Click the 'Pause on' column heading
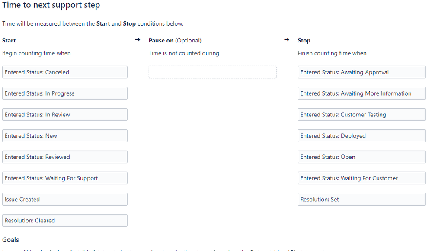The height and width of the screenshot is (251, 432). pos(161,41)
